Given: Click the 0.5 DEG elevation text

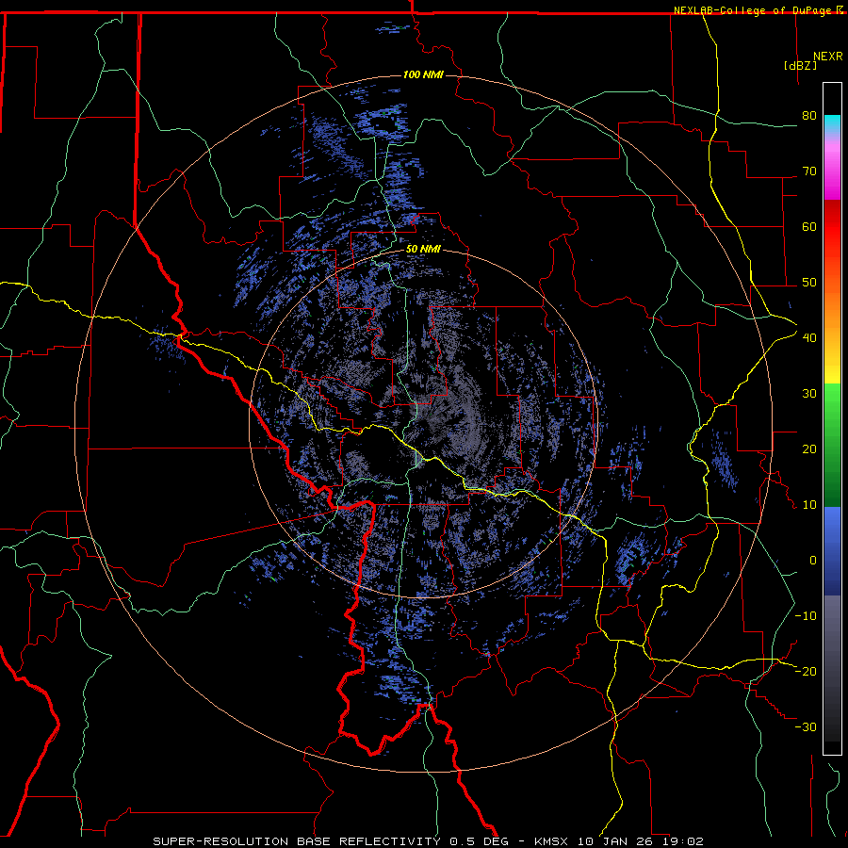Looking at the screenshot, I should pyautogui.click(x=480, y=841).
